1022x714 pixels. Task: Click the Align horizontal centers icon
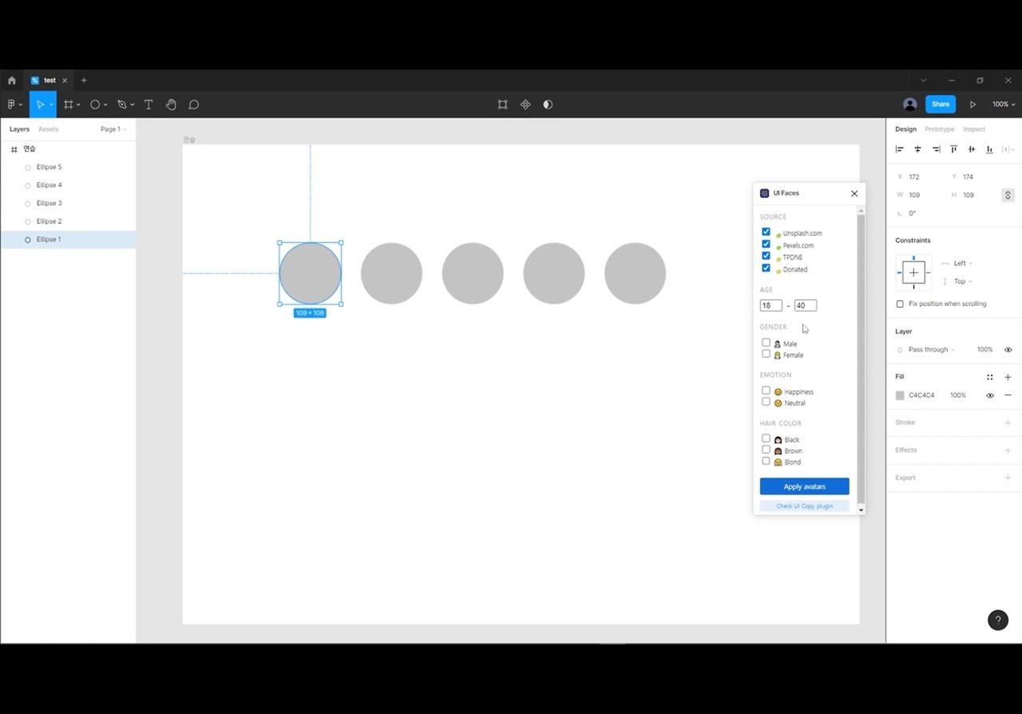click(x=917, y=149)
